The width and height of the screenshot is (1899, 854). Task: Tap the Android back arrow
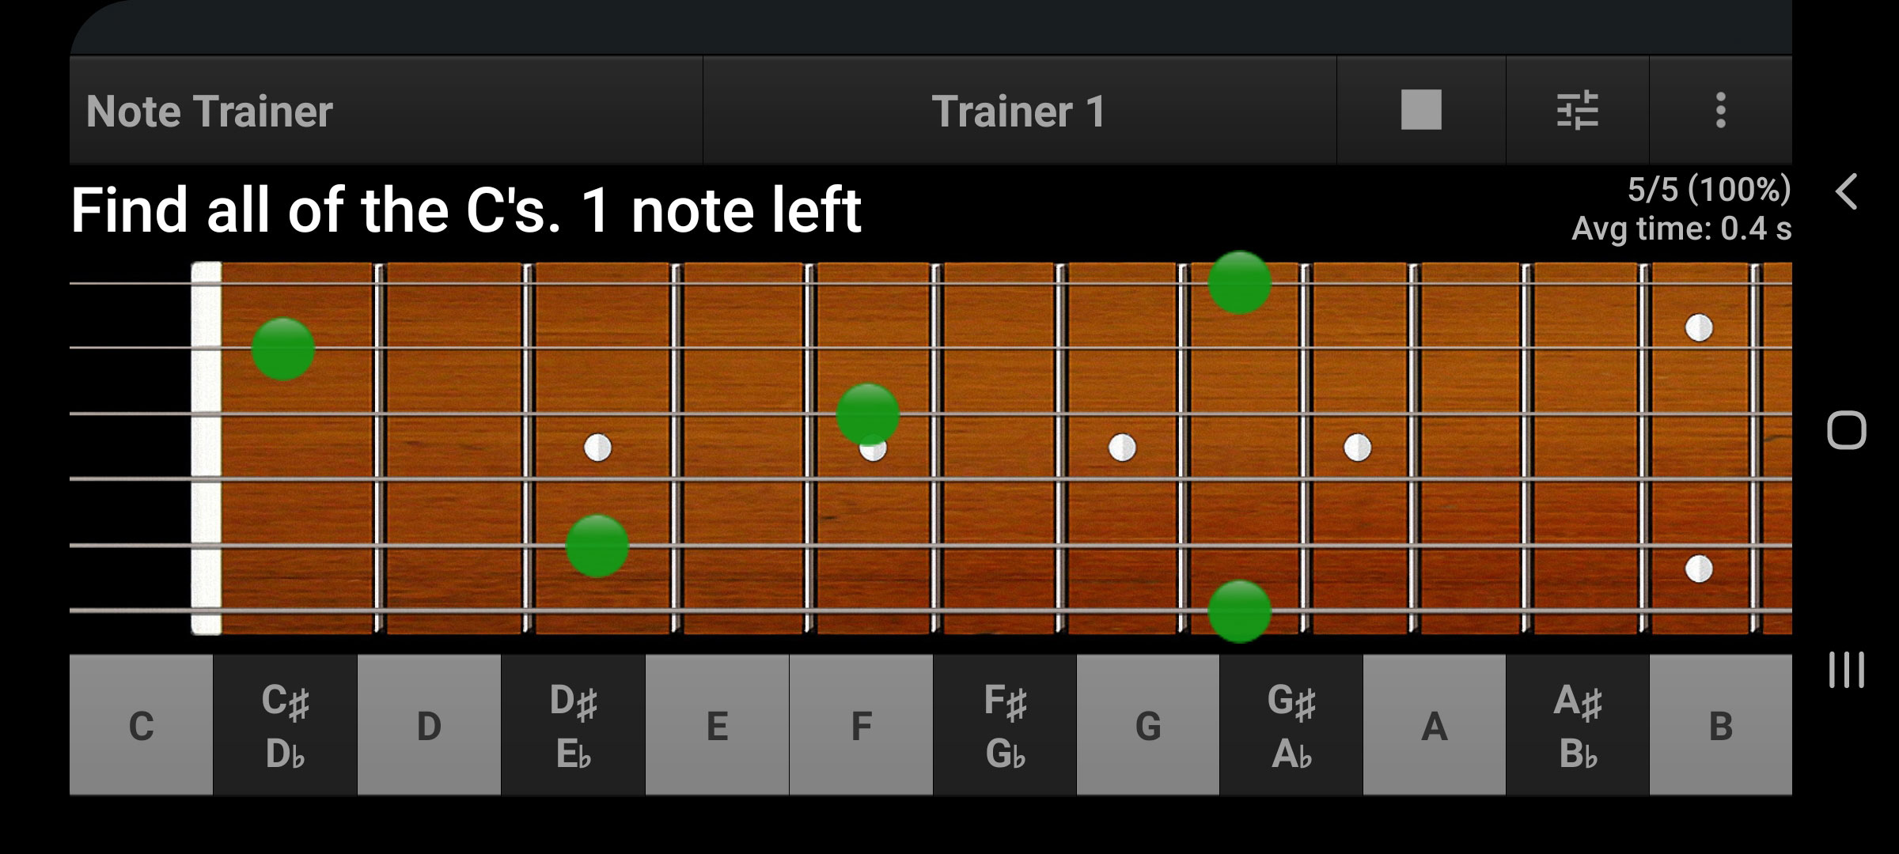tap(1846, 192)
